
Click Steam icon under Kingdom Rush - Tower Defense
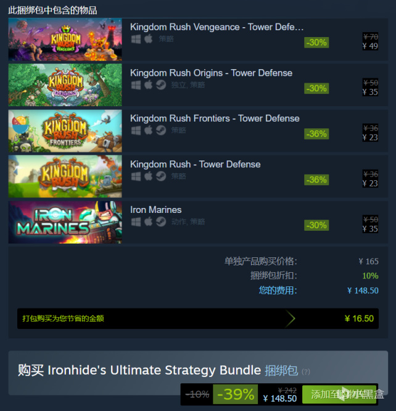coord(161,176)
